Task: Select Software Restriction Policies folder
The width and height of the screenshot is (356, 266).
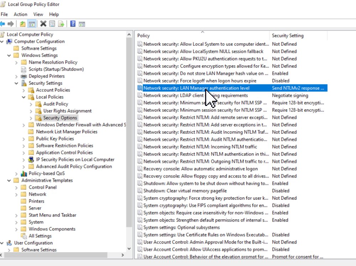Action: coord(64,145)
